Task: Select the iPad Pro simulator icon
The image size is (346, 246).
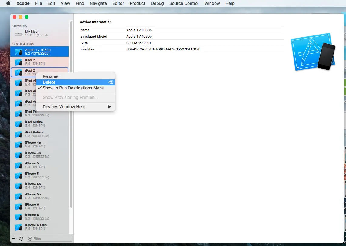Action: pyautogui.click(x=18, y=113)
